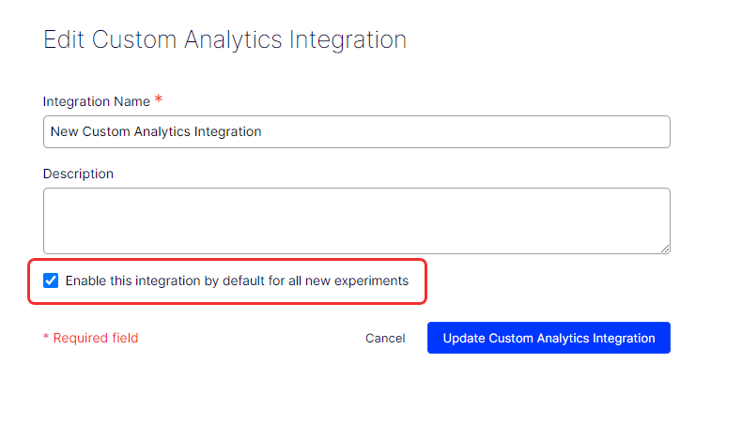
Task: Click the blank space after the integration name text
Action: [x=470, y=132]
